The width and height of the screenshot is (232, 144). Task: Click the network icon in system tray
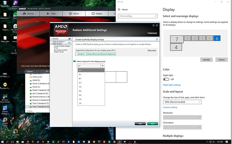pyautogui.click(x=210, y=142)
